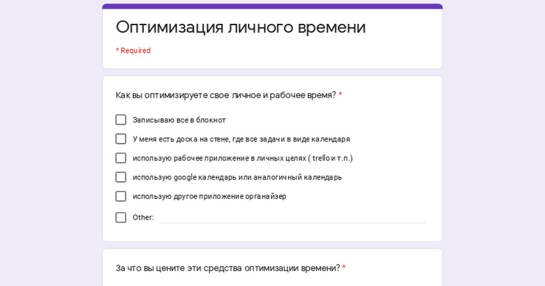Tick the checkbox for 'У меня есть доска на стене'

121,139
